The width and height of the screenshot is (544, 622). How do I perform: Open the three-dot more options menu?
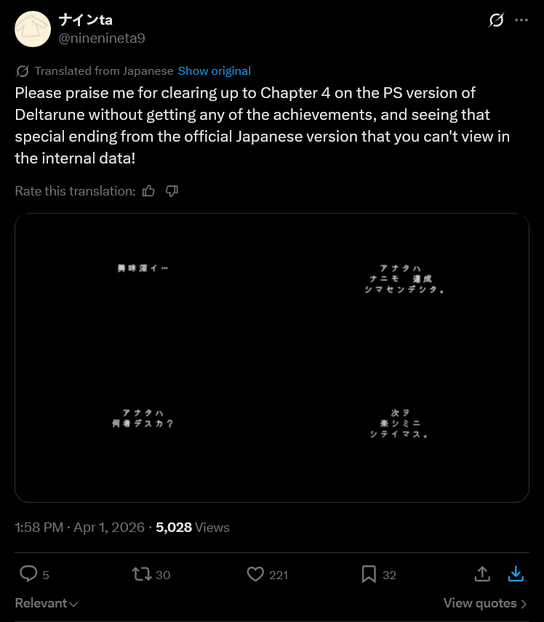click(521, 20)
